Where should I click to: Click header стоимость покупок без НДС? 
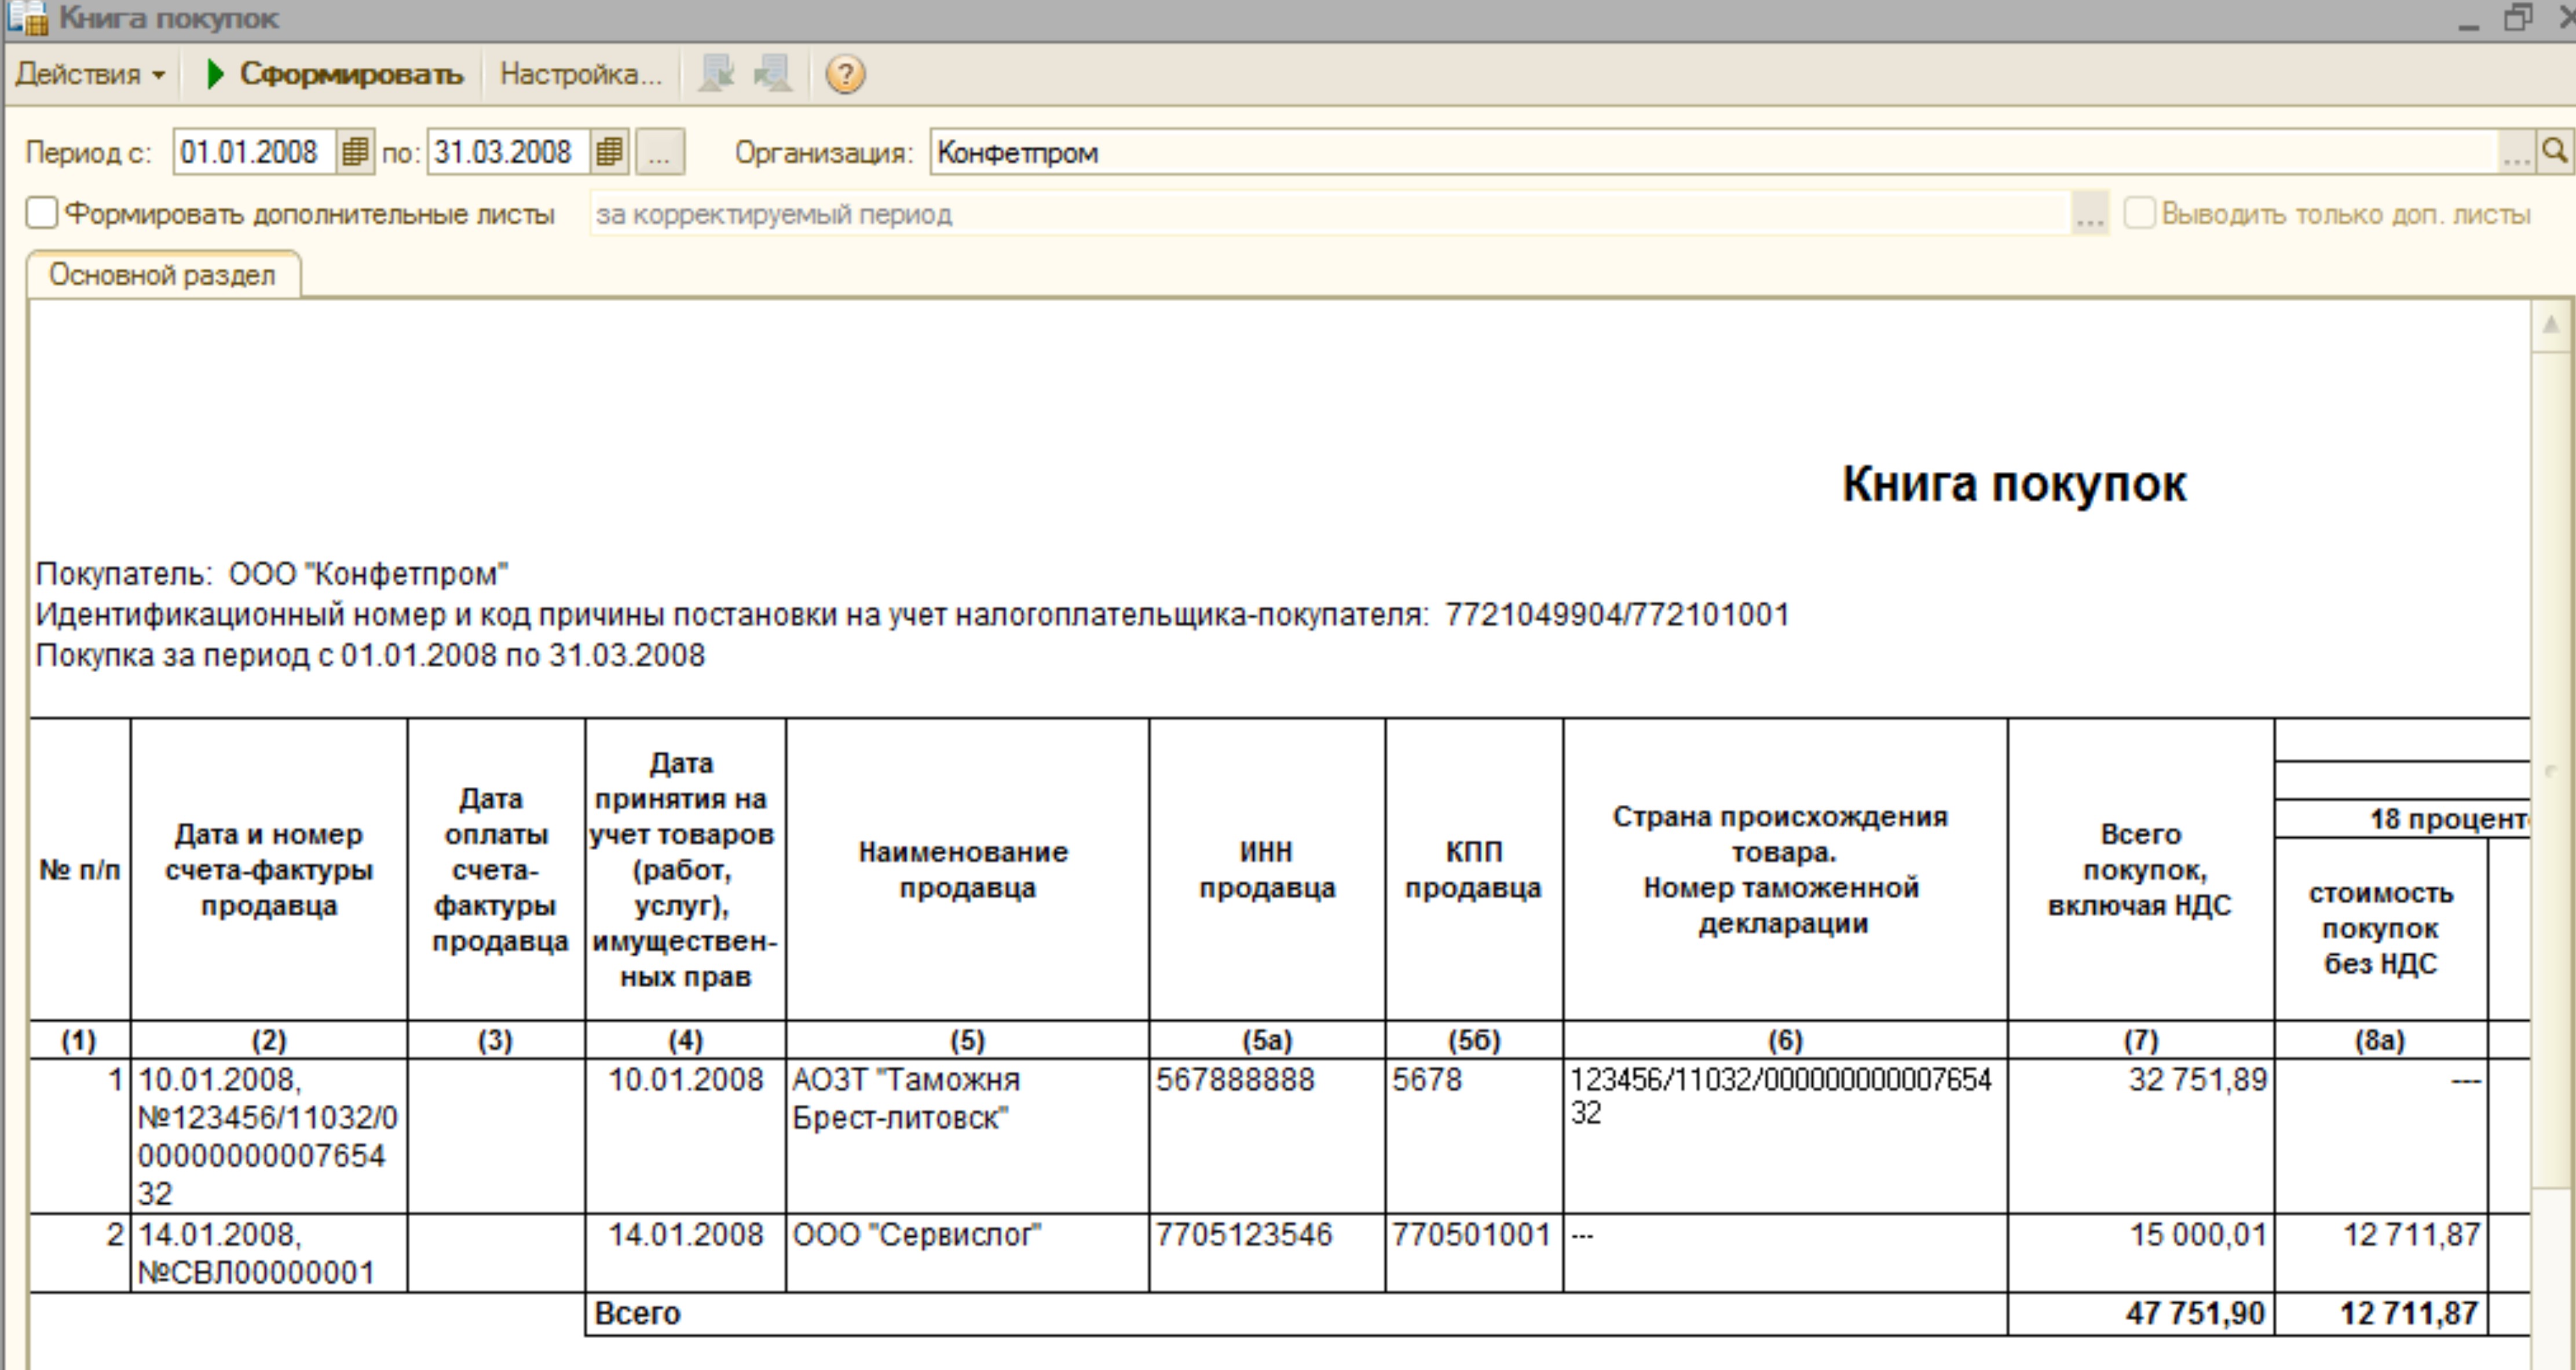[2380, 929]
